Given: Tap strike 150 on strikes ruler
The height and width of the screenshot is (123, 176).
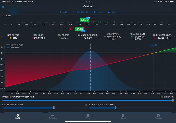Looking at the screenshot, I should pos(115,24).
